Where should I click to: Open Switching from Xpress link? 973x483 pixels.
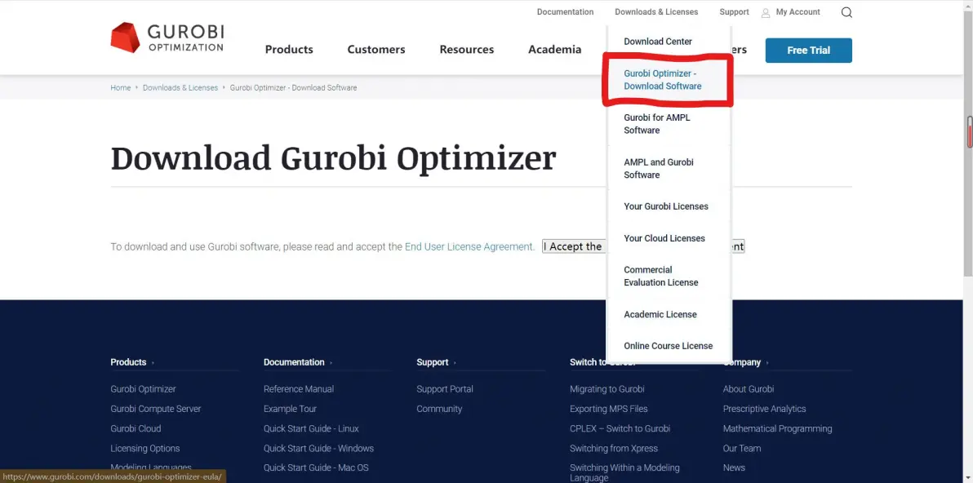point(614,448)
